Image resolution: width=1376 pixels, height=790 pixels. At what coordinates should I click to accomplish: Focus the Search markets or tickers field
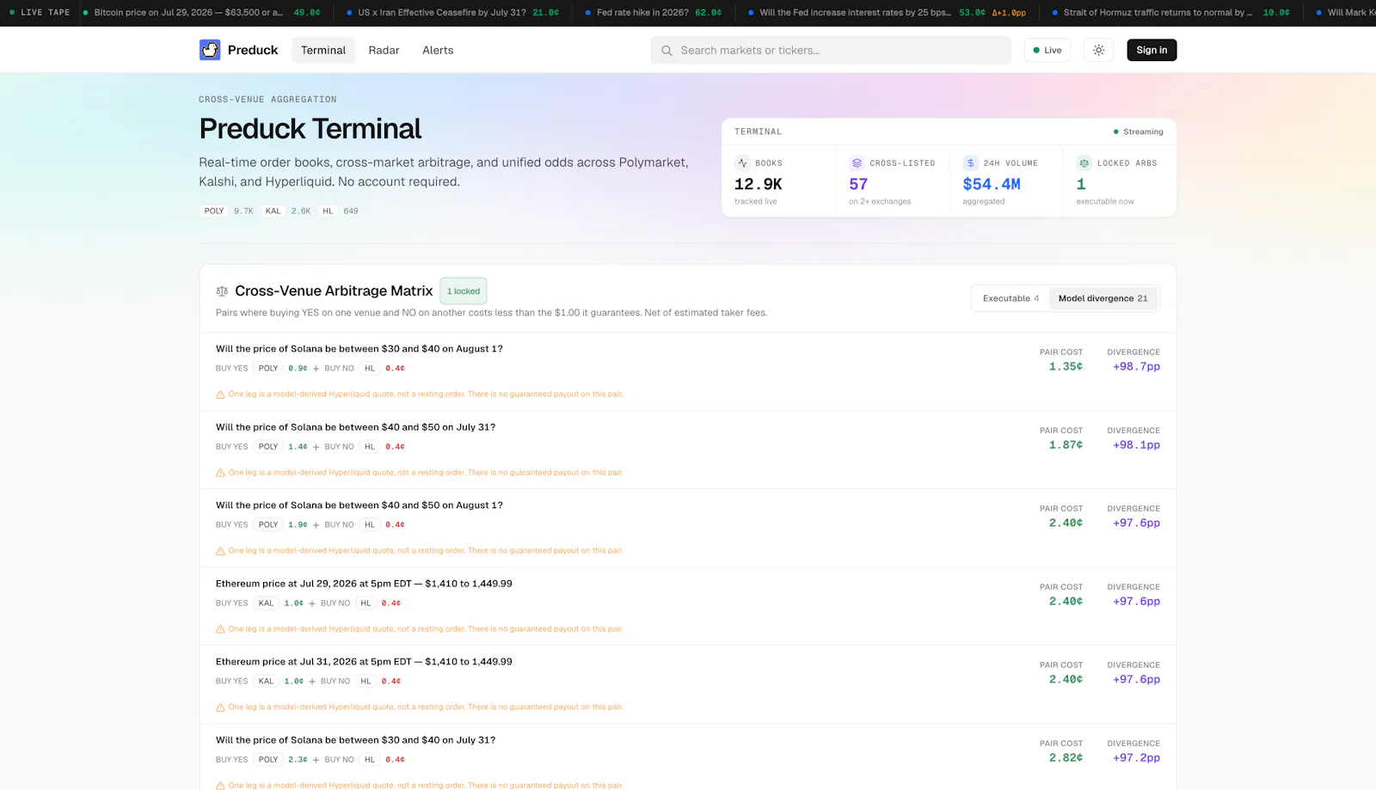(x=831, y=50)
